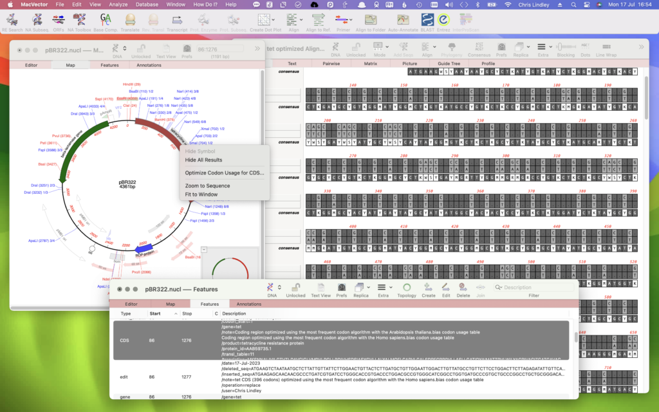Click Prefs icon in alignment window
Image resolution: width=659 pixels, height=412 pixels.
point(501,50)
